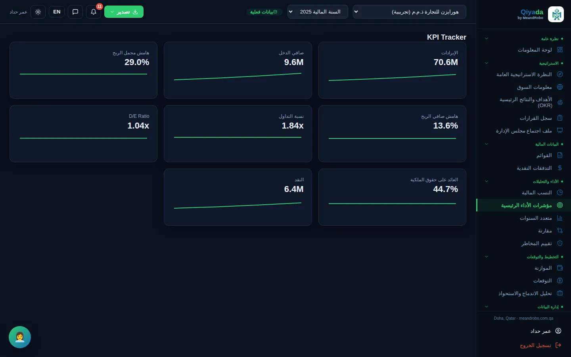
Task: Open the عمر حداد profile in sidebar
Action: [x=546, y=331]
